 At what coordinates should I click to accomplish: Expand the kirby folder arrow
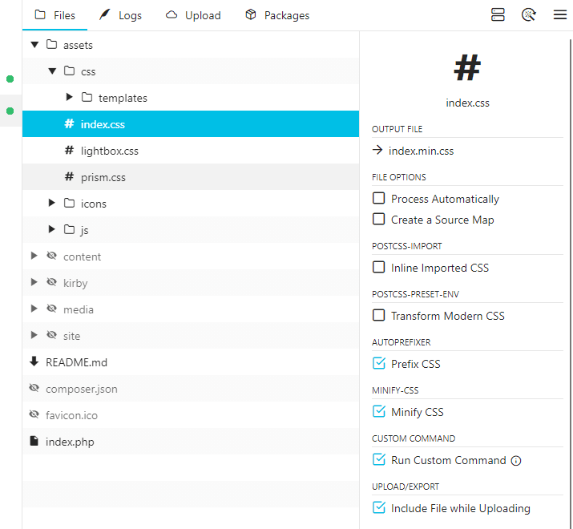point(34,282)
